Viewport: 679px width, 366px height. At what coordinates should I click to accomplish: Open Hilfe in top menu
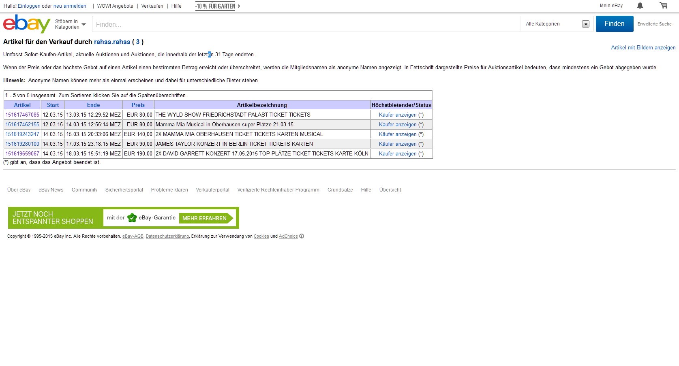[176, 6]
